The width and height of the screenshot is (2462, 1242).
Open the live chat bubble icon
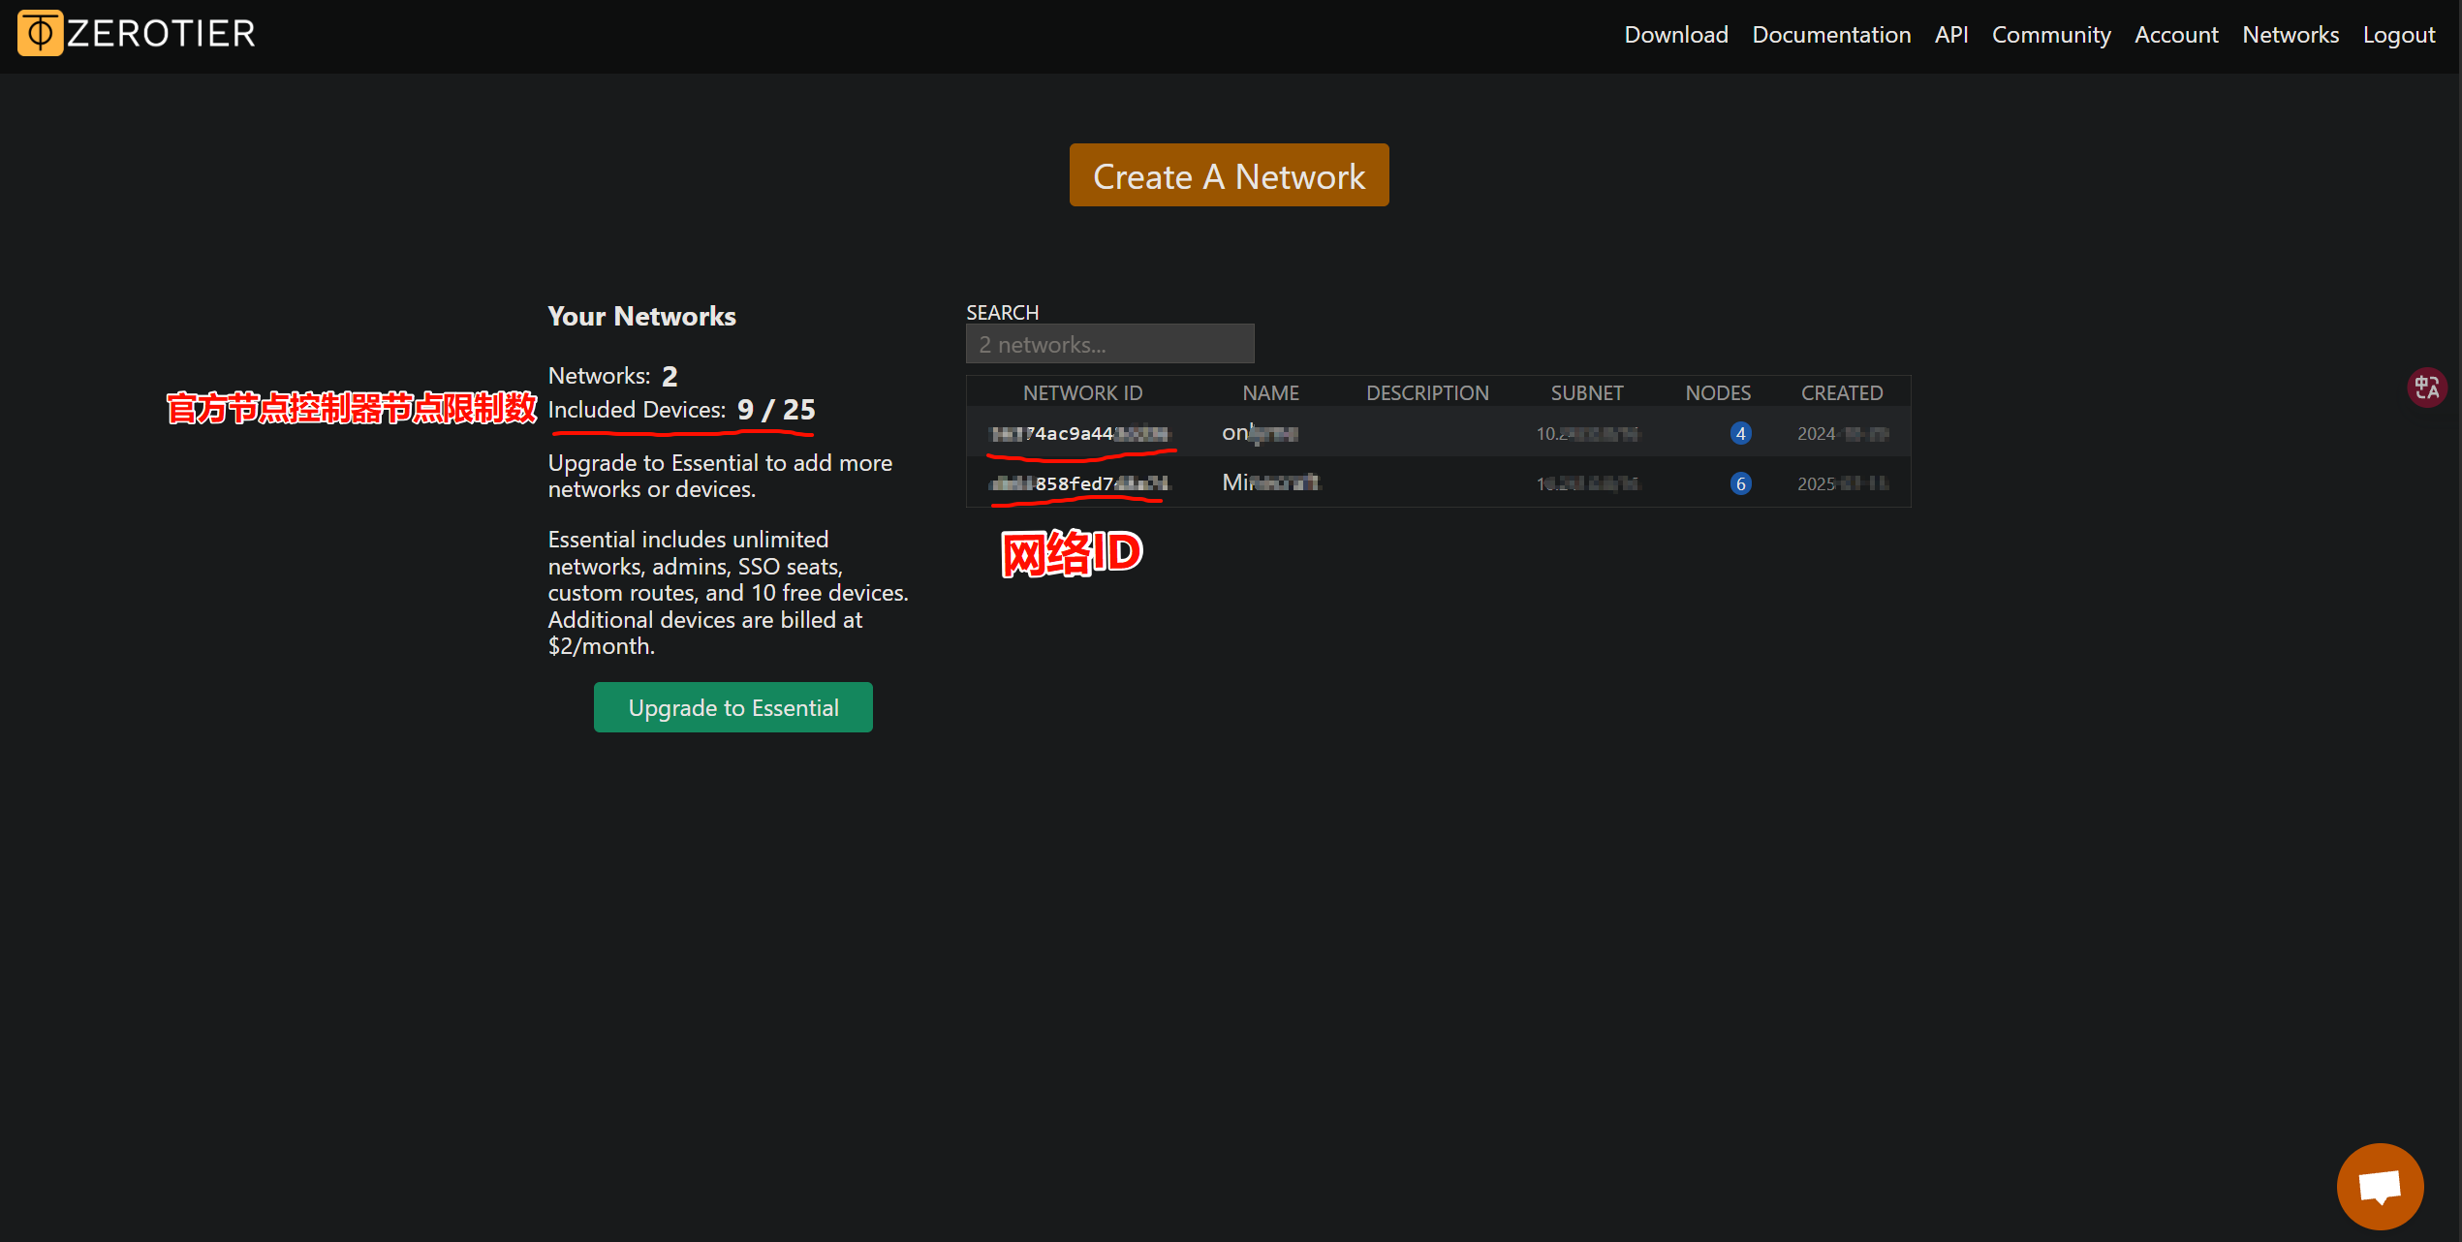click(2380, 1186)
